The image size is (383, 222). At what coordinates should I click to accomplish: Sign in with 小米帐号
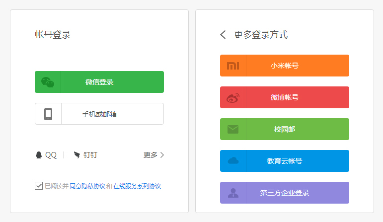pyautogui.click(x=285, y=66)
